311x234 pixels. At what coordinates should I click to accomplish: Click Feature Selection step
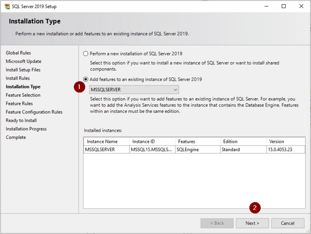pos(23,95)
